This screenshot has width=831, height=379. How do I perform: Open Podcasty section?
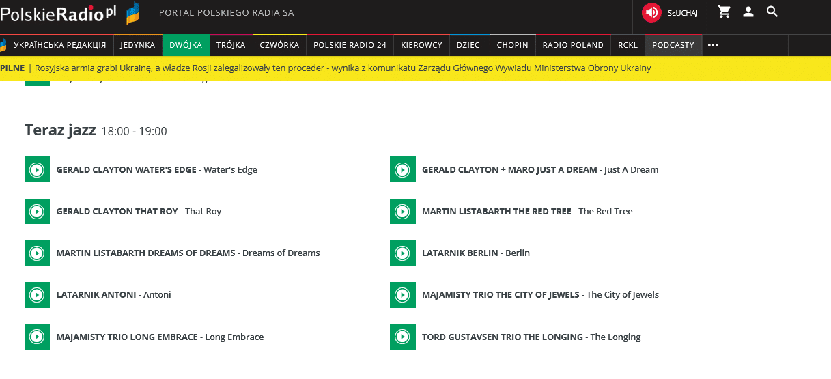tap(673, 45)
